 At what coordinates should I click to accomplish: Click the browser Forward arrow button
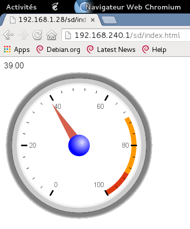click(x=23, y=35)
